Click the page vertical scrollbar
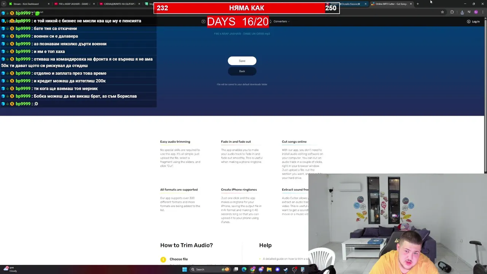The width and height of the screenshot is (487, 274). pos(485,95)
